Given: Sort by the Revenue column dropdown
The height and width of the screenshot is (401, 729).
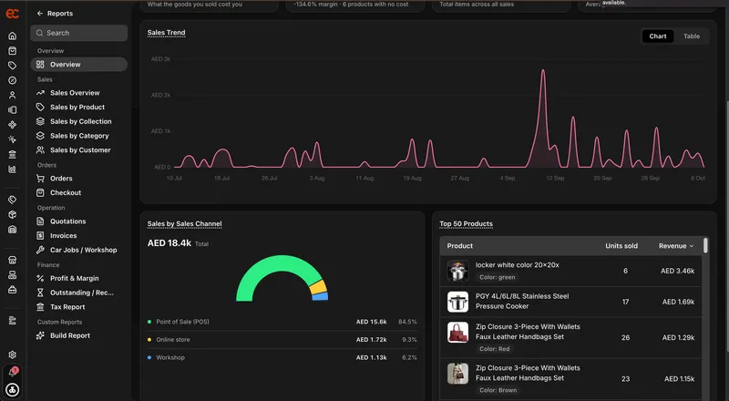Looking at the screenshot, I should (676, 246).
